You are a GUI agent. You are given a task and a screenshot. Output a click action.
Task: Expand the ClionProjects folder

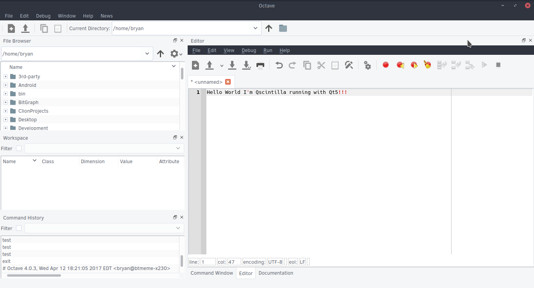5,111
